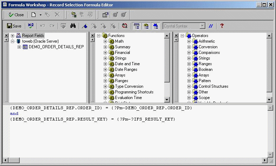Toggle the Report Fields tree panel button
The image size is (276, 166).
coord(137,26)
